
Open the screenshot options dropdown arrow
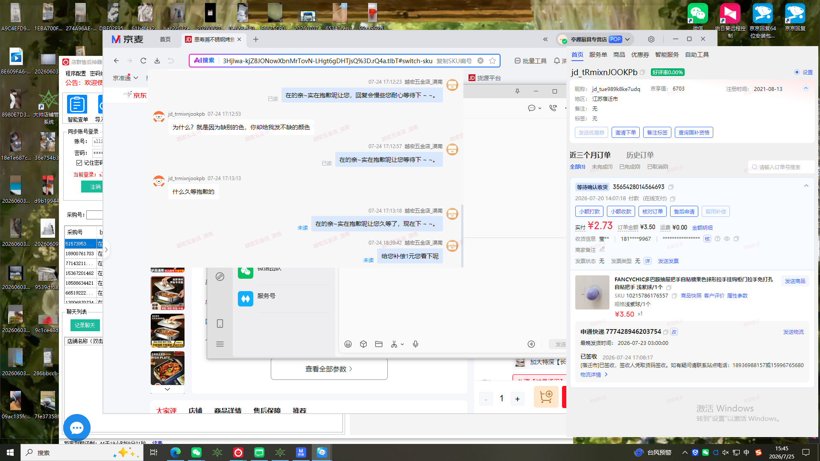402,344
